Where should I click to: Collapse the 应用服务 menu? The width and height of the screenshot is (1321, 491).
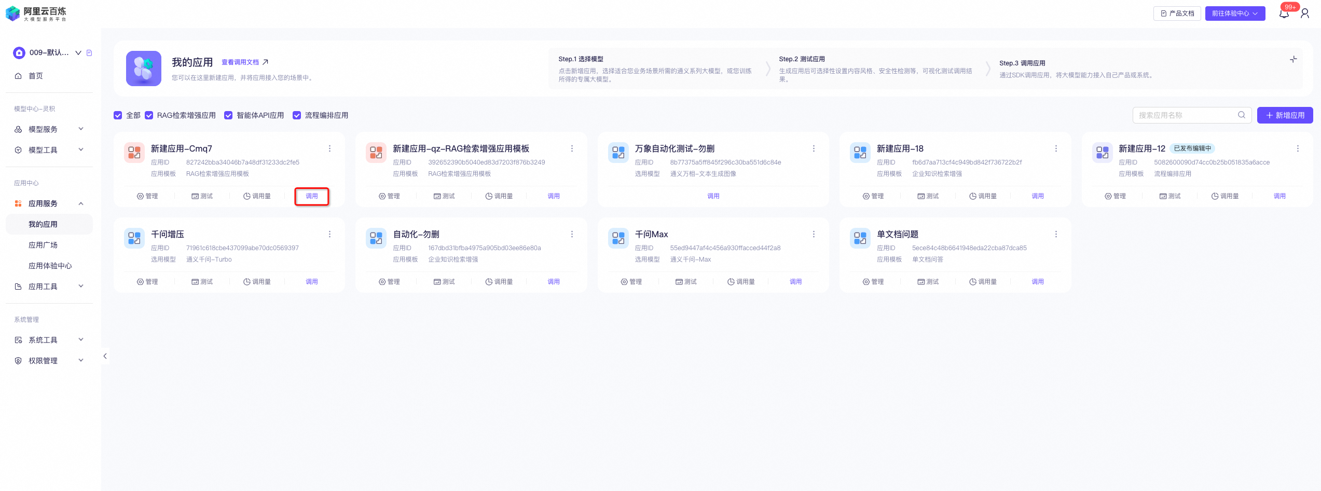49,203
